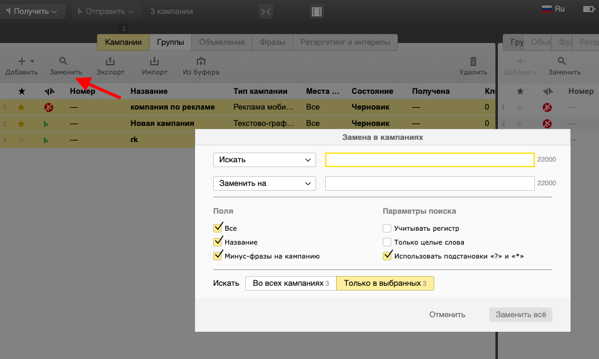Toggle the star in the rk row
The width and height of the screenshot is (599, 359).
coord(21,140)
